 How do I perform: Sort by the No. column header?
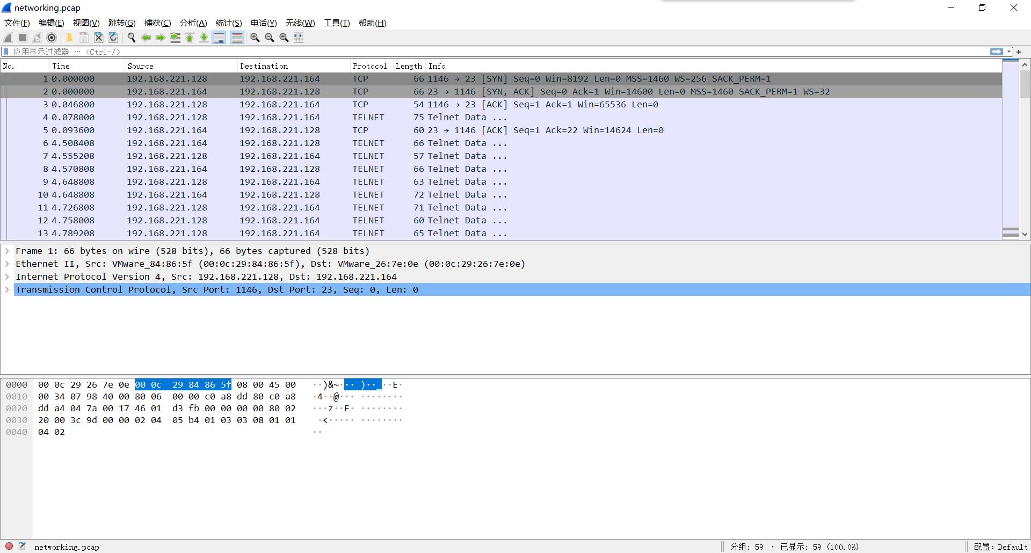coord(25,66)
